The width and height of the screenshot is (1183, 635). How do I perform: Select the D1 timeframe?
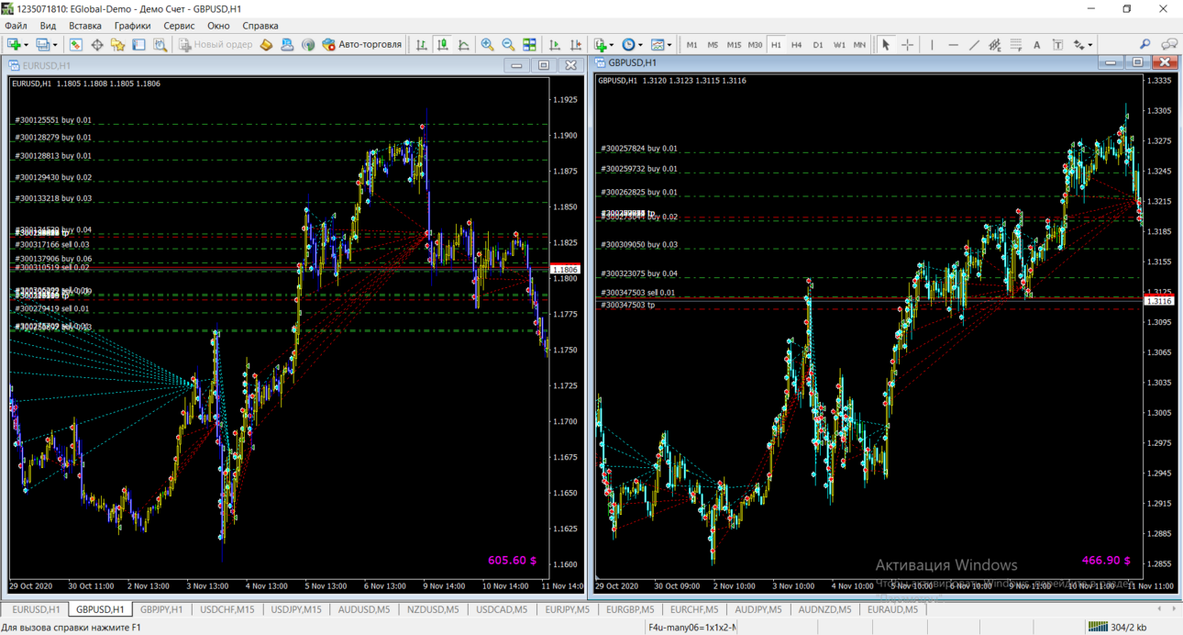(817, 44)
